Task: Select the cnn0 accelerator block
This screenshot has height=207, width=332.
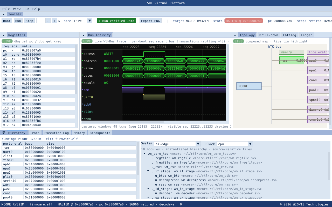Action: 318,80
